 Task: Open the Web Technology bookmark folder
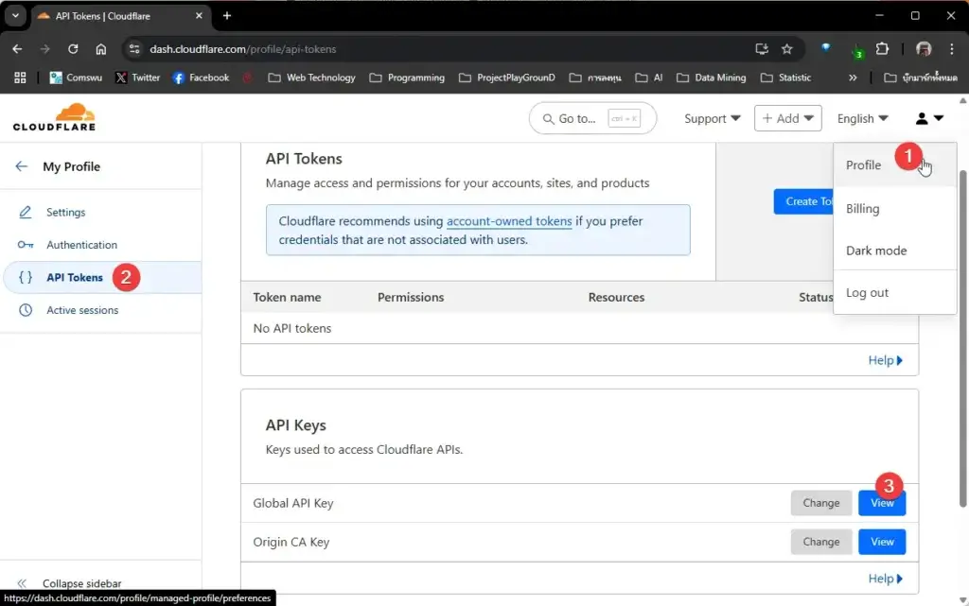click(x=312, y=78)
